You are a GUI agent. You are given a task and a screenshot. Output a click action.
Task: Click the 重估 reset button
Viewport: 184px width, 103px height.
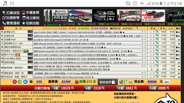click(167, 82)
